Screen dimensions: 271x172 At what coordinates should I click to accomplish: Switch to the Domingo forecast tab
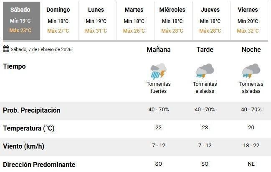pos(58,21)
